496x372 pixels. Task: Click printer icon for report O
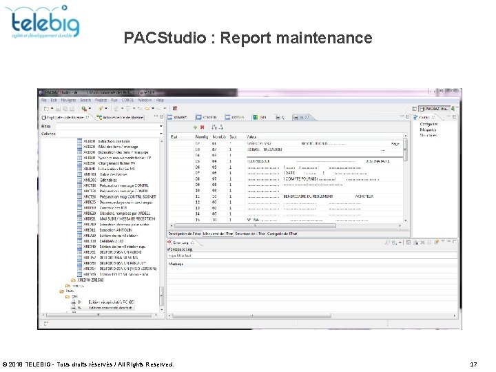tap(74, 302)
